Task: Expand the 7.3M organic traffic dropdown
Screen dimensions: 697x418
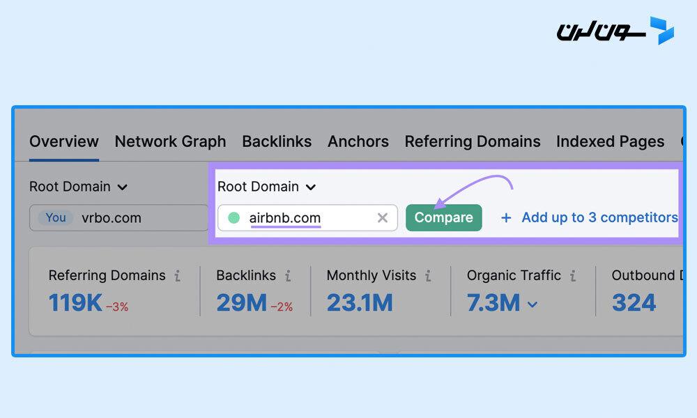Action: point(532,304)
